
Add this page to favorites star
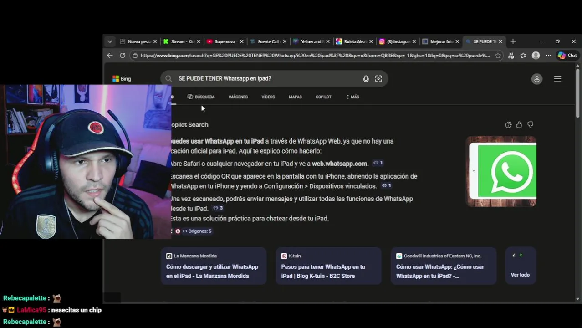(498, 56)
